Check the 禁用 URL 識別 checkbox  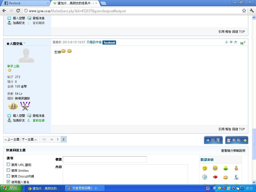point(8,164)
